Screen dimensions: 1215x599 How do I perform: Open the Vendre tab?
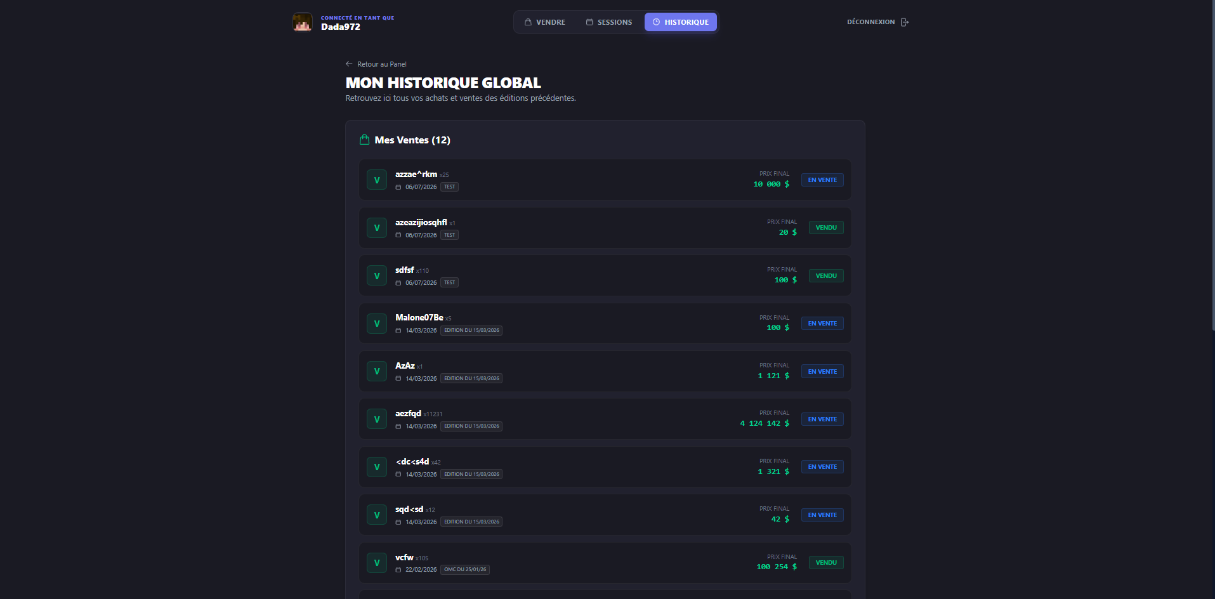click(x=545, y=22)
